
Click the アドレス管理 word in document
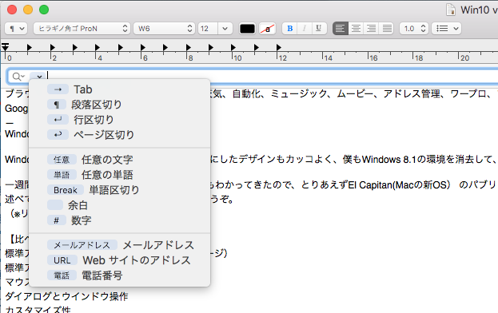(x=412, y=93)
